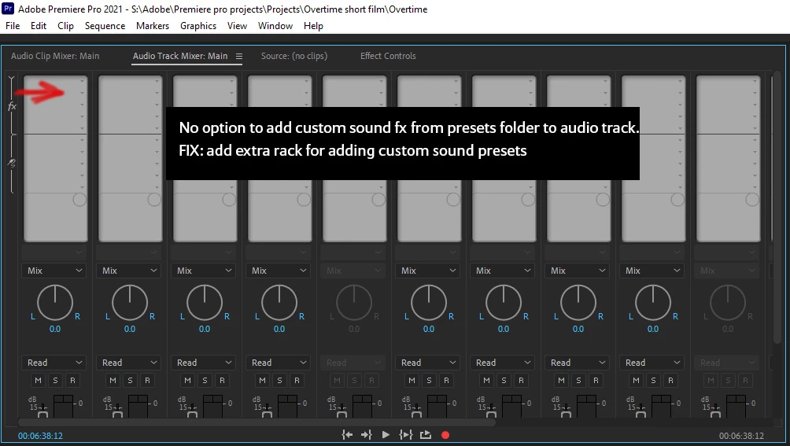This screenshot has width=790, height=446.
Task: Open the Clip menu
Action: 65,26
